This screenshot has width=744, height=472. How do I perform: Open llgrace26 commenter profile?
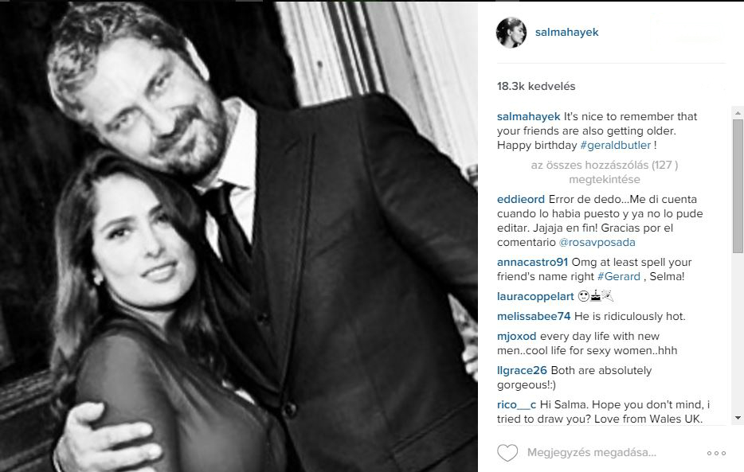point(522,370)
